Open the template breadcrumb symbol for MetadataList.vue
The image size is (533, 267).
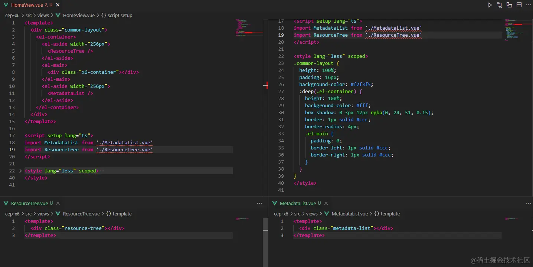[387, 214]
